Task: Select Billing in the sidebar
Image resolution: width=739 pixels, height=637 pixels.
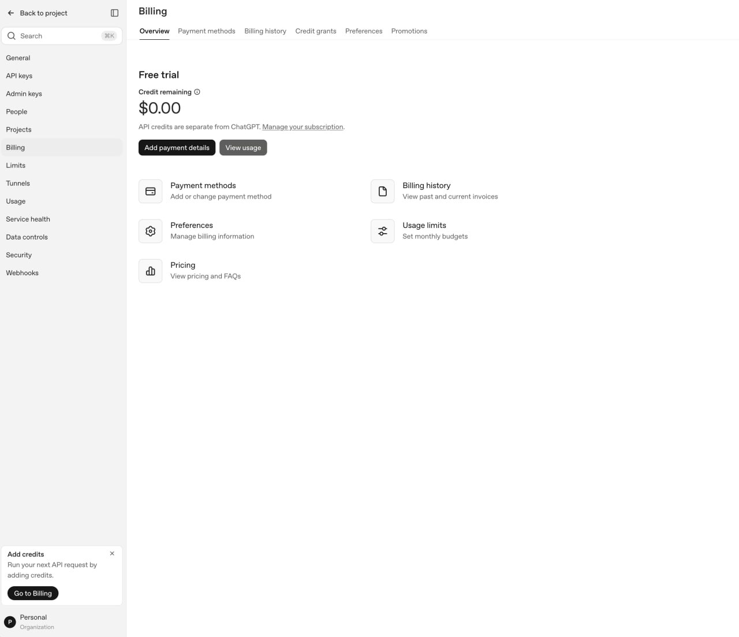Action: tap(62, 147)
